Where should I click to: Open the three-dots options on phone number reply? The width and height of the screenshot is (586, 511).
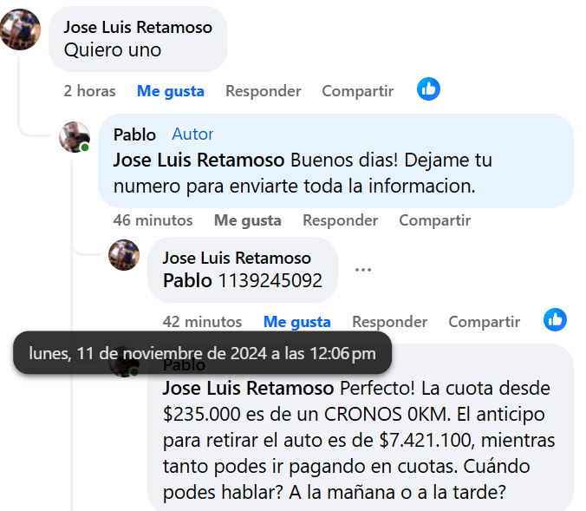click(363, 269)
